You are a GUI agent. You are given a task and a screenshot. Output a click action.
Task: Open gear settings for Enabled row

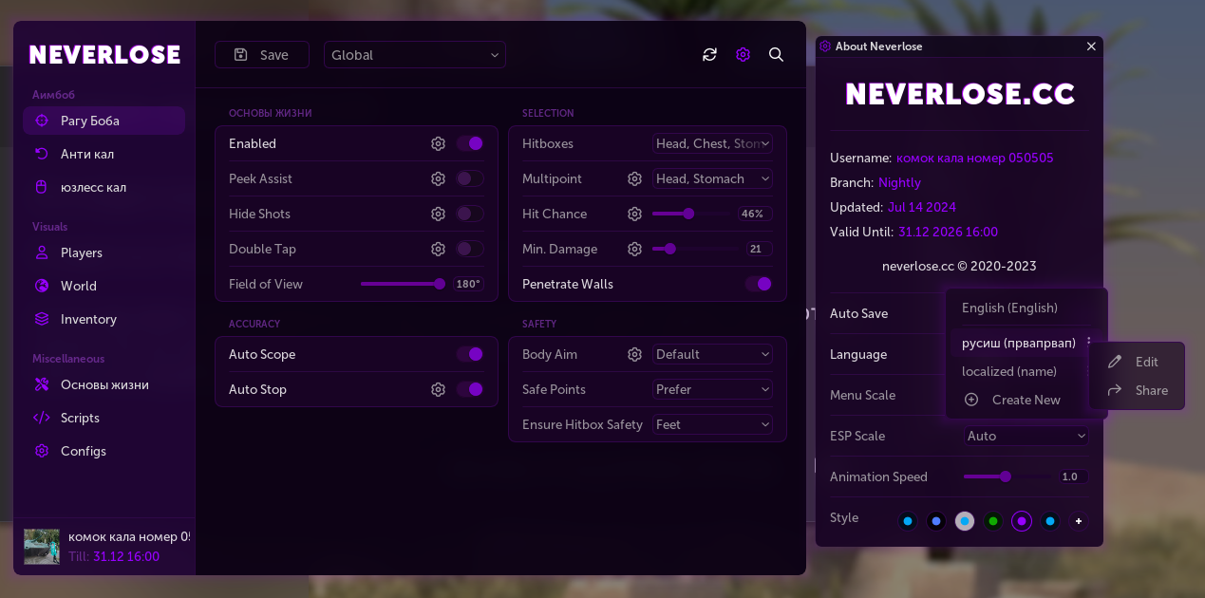(x=438, y=143)
